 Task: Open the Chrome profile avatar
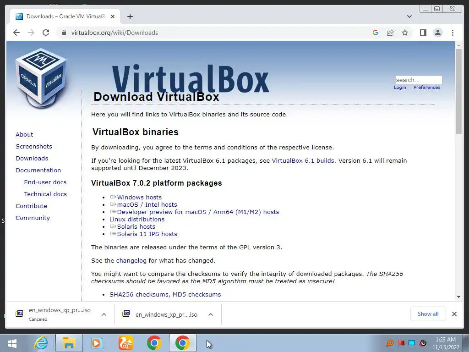[x=438, y=33]
